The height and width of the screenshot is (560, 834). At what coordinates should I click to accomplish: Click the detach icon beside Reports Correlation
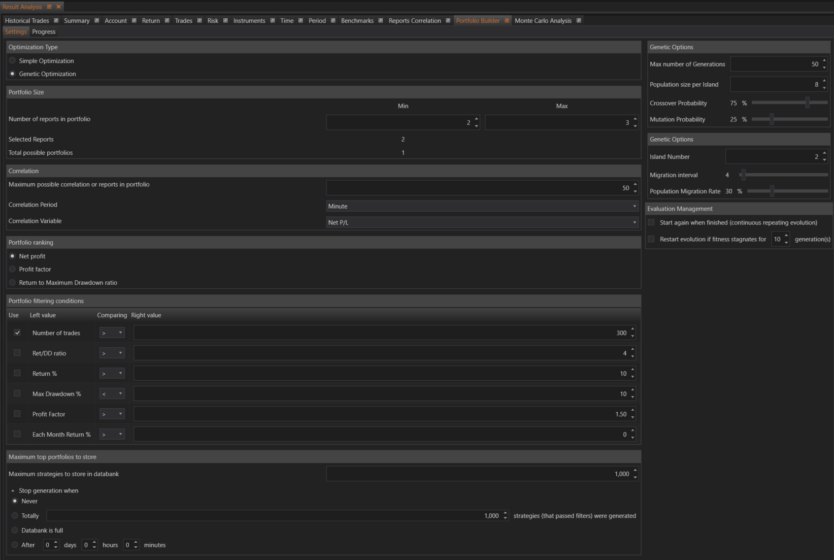click(x=448, y=21)
